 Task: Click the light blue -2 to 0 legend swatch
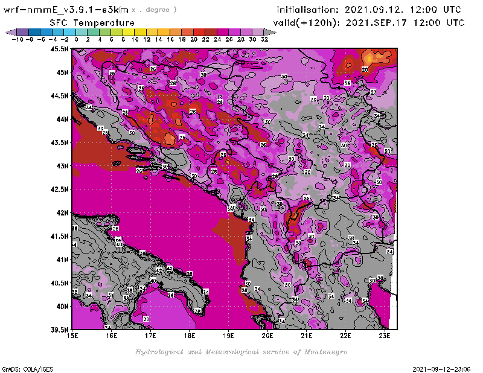70,32
